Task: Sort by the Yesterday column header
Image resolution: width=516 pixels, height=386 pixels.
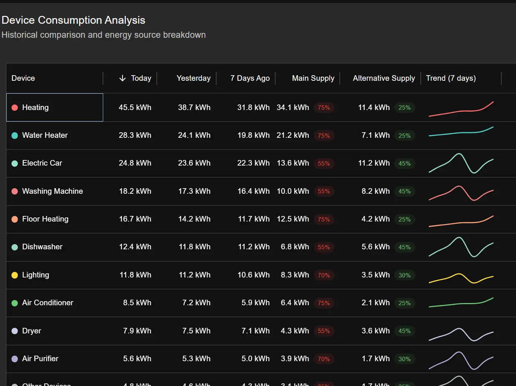Action: click(x=193, y=78)
